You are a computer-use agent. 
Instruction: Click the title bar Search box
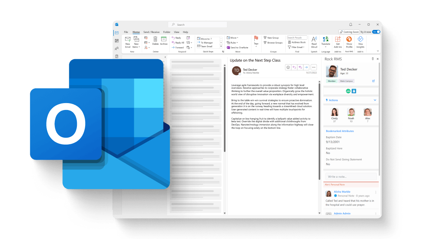[198, 25]
